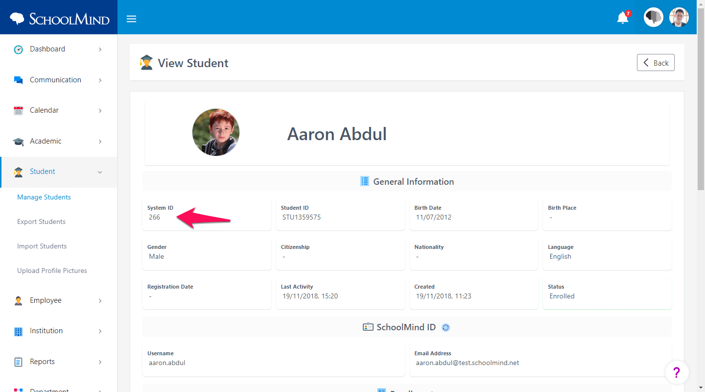Click the Communication chat icon

(18, 80)
